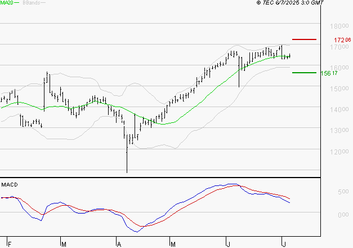The height and width of the screenshot is (248, 353).
Task: Click the F month marker on the time axis
Action: pyautogui.click(x=10, y=244)
